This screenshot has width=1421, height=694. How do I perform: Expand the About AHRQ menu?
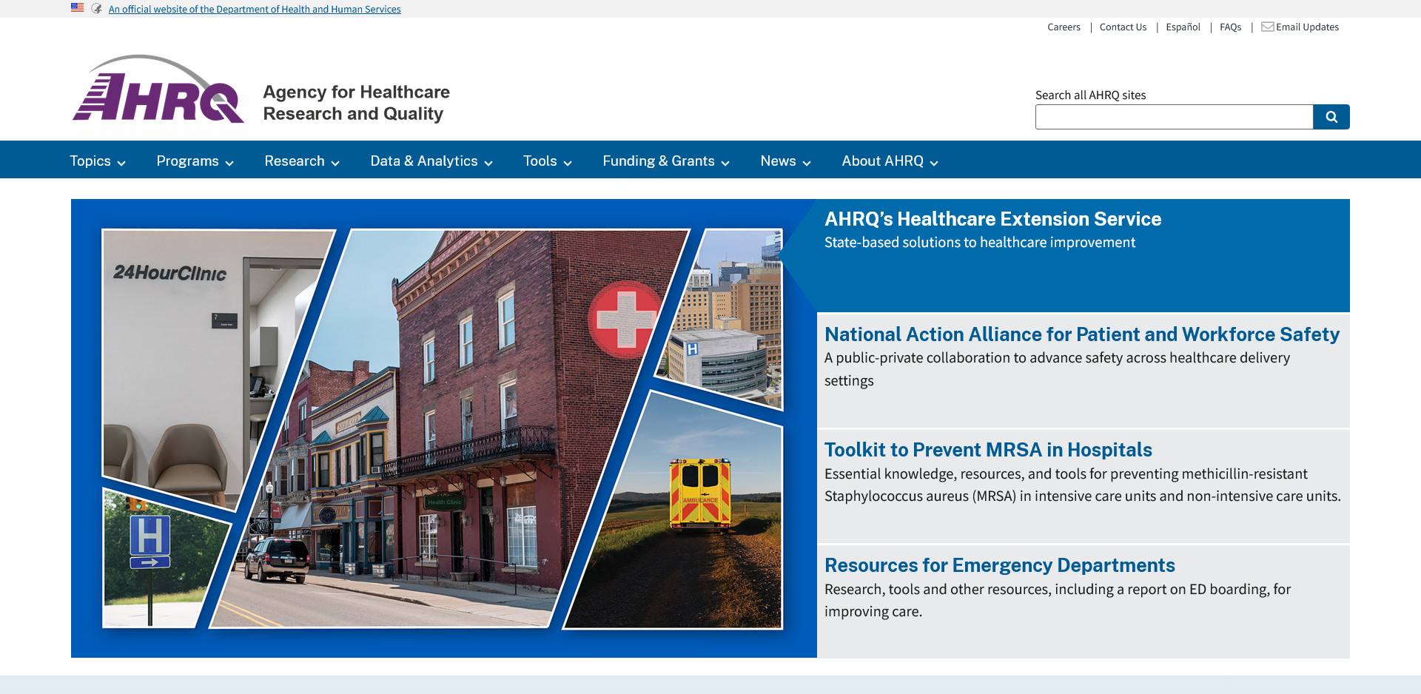[890, 161]
